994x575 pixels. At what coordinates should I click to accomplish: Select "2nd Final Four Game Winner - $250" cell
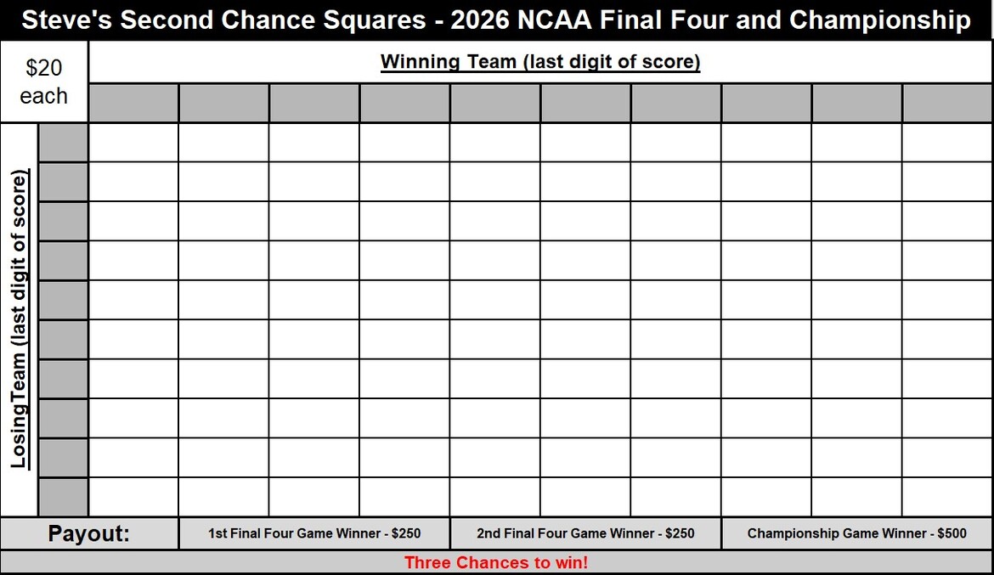click(585, 533)
